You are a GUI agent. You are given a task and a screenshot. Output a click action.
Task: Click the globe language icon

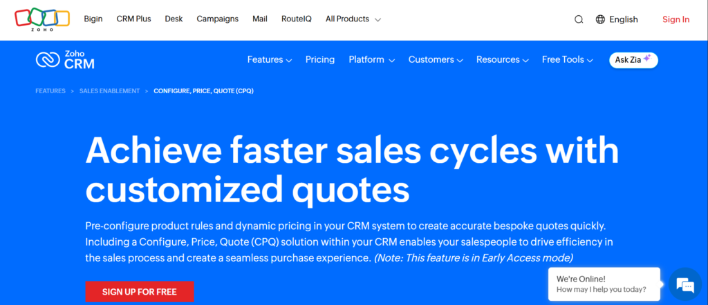click(600, 19)
